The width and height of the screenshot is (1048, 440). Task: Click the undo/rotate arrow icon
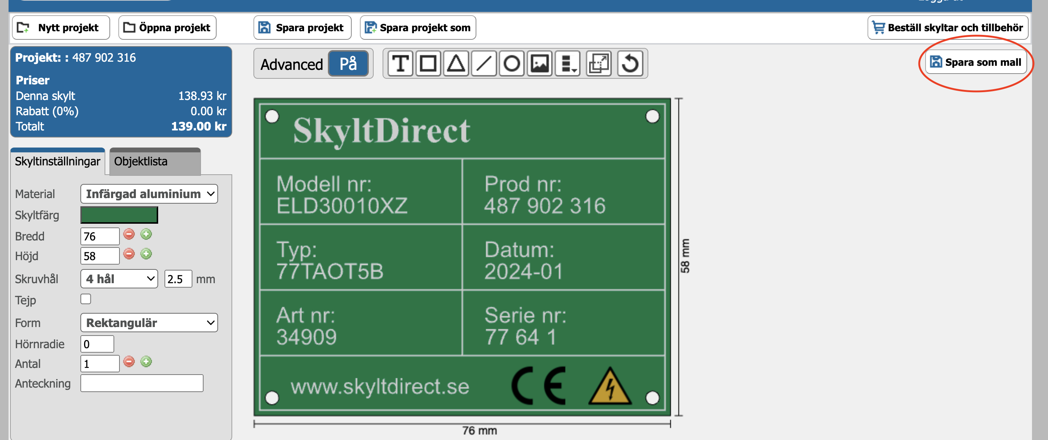630,64
